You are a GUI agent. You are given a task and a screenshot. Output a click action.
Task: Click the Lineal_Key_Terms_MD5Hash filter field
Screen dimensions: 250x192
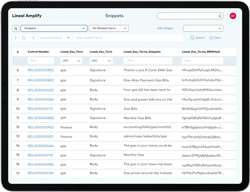click(203, 61)
